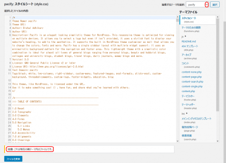This screenshot has width=226, height=163.
Task: Click code line 'Author: Bishal Adhikary'
Action: tap(28, 28)
